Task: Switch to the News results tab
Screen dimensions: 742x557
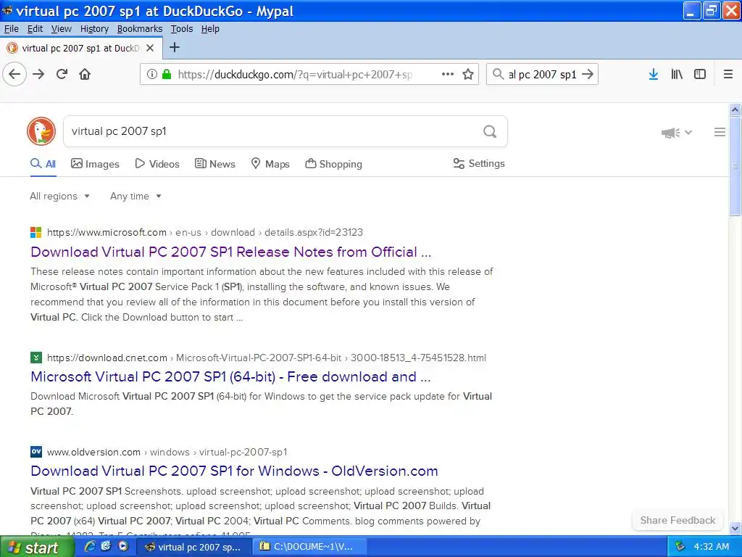Action: coord(214,164)
